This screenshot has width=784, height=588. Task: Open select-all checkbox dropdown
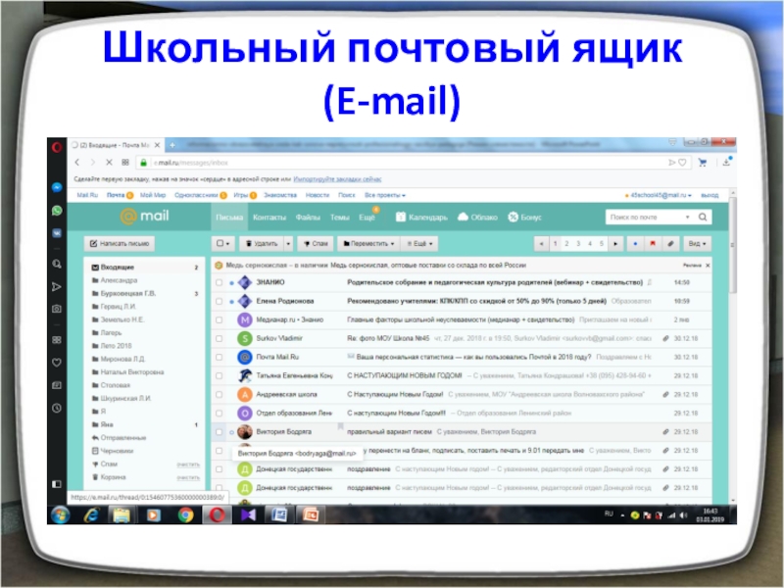pos(223,243)
